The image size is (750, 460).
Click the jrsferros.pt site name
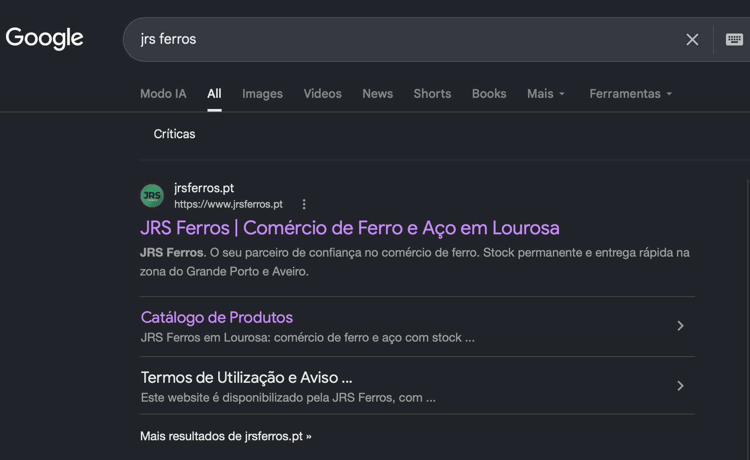tap(204, 188)
